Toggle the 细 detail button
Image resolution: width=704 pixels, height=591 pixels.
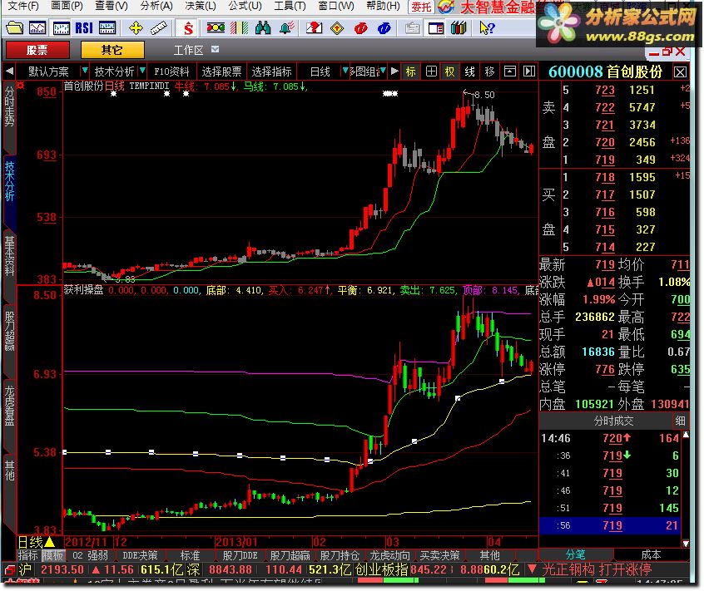[680, 421]
